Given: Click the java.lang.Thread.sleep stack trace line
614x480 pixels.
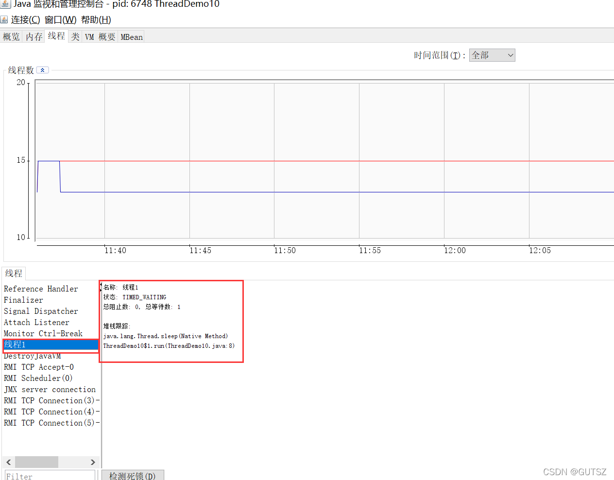Looking at the screenshot, I should pos(166,336).
